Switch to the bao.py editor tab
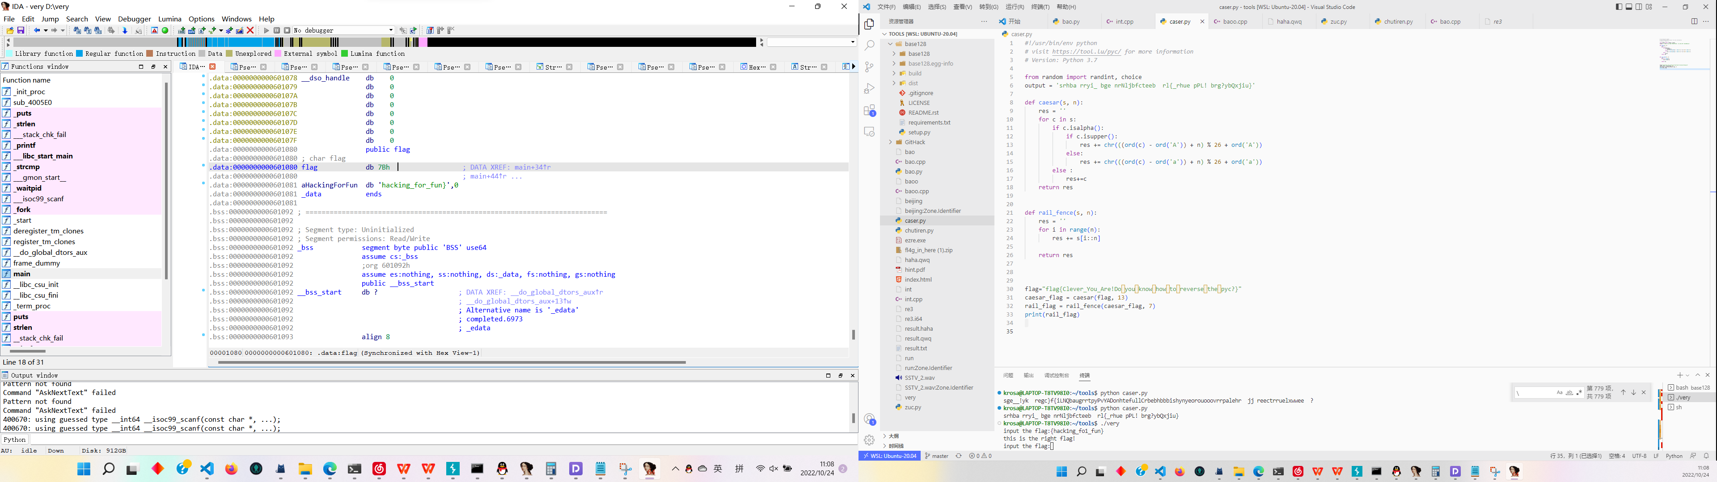This screenshot has height=482, width=1717. [1071, 22]
